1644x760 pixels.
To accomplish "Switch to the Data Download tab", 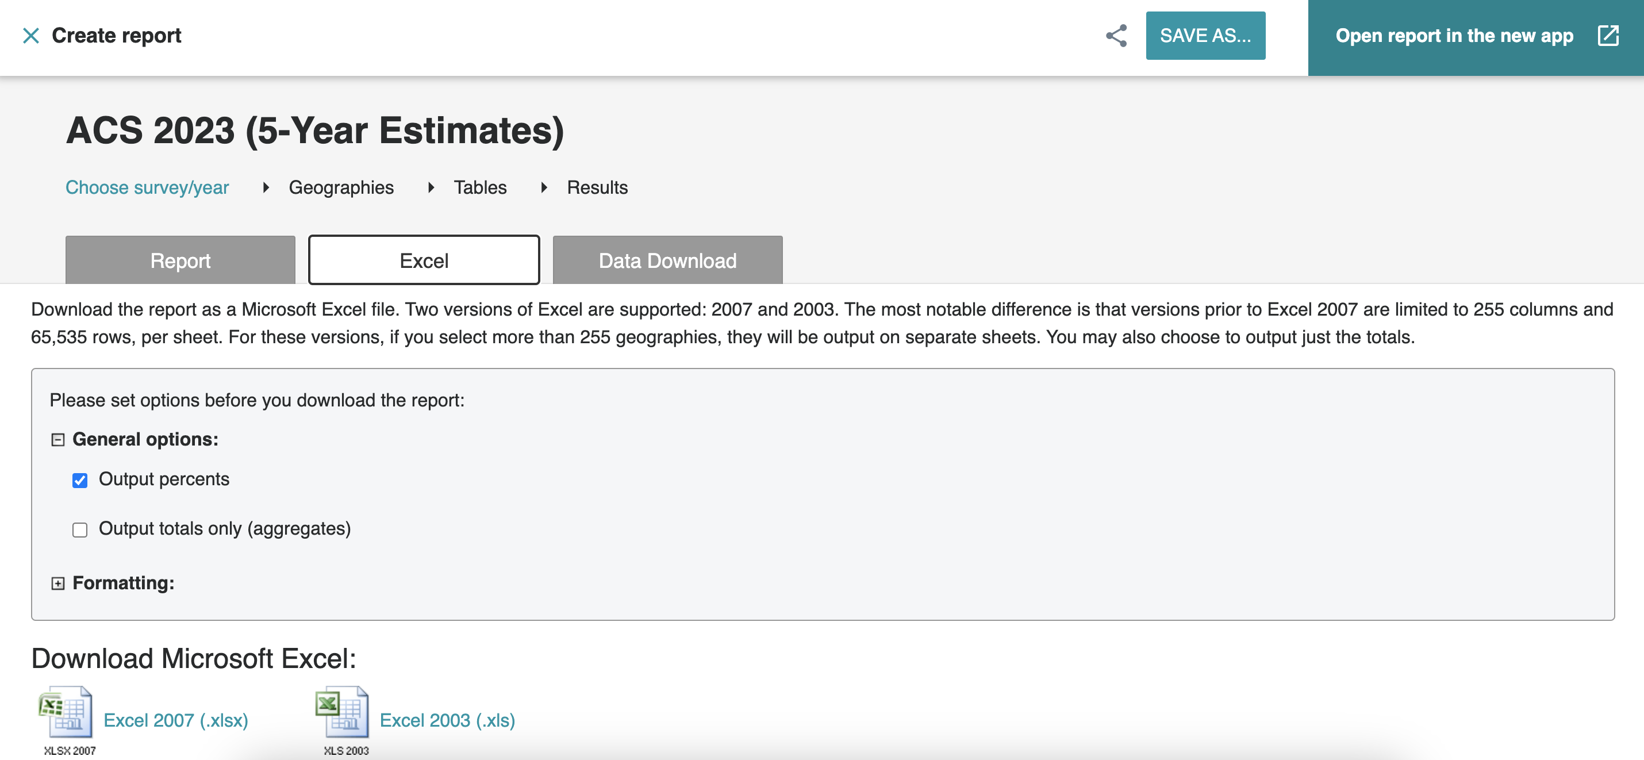I will [667, 260].
